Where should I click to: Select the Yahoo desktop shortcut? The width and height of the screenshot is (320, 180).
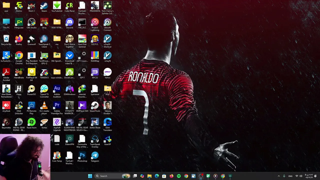(x=107, y=73)
